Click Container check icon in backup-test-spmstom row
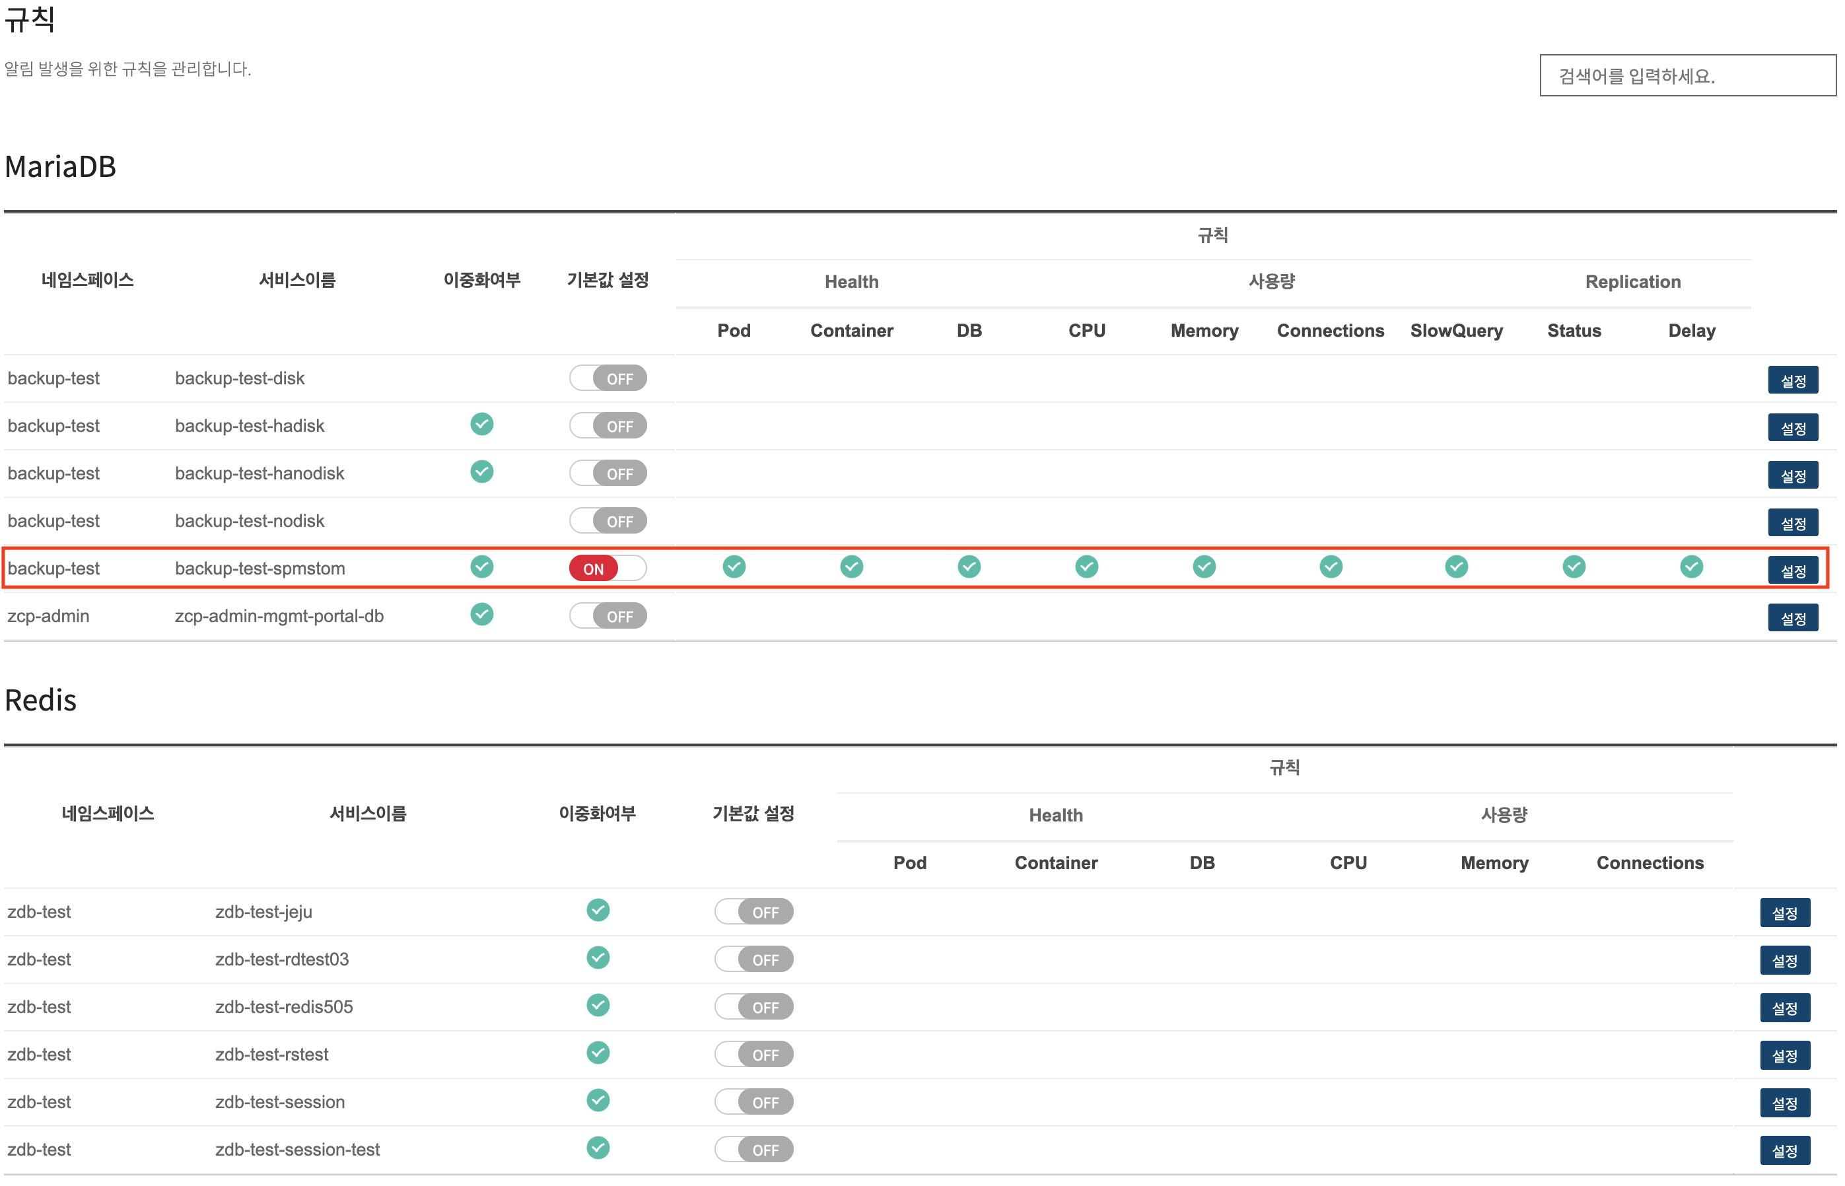 (851, 567)
